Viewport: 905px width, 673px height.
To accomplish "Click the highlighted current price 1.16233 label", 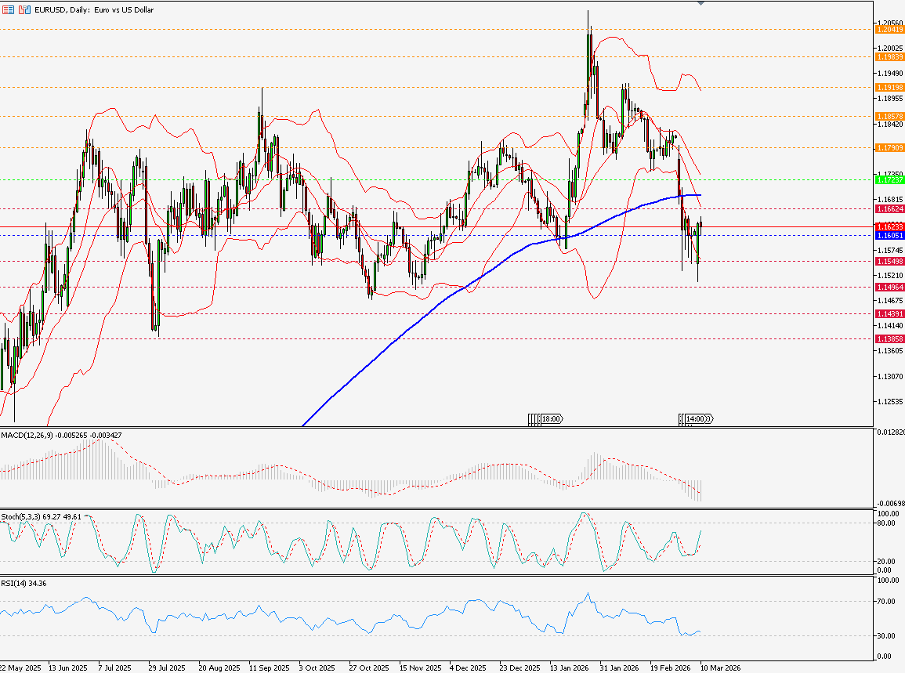I will [x=891, y=225].
